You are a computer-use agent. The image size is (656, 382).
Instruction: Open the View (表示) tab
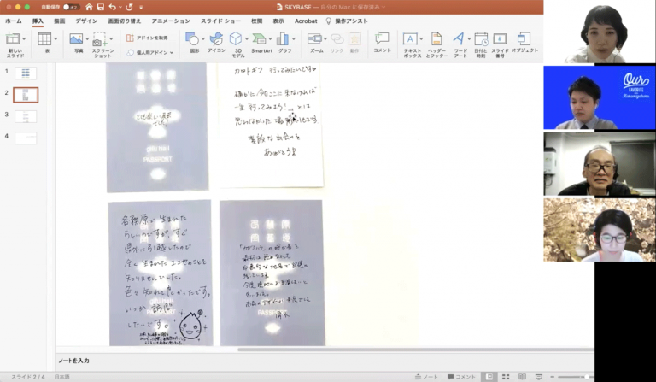click(x=278, y=21)
